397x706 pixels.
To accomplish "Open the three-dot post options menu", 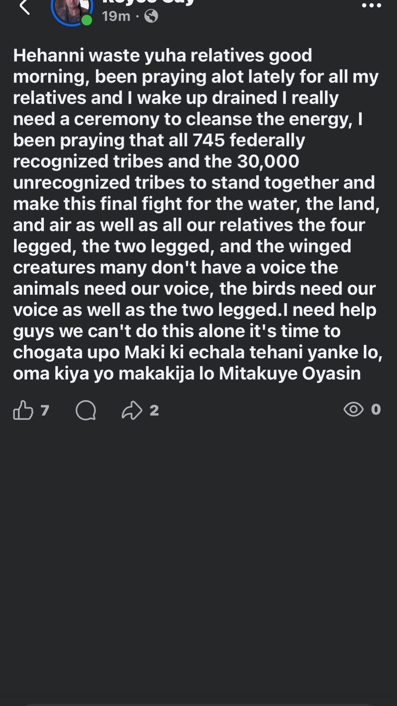I will coord(372,6).
